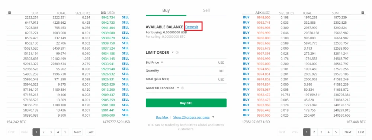Expand the Good Till Cancelled dropdown
This screenshot has height=140, width=372.
(x=178, y=88)
